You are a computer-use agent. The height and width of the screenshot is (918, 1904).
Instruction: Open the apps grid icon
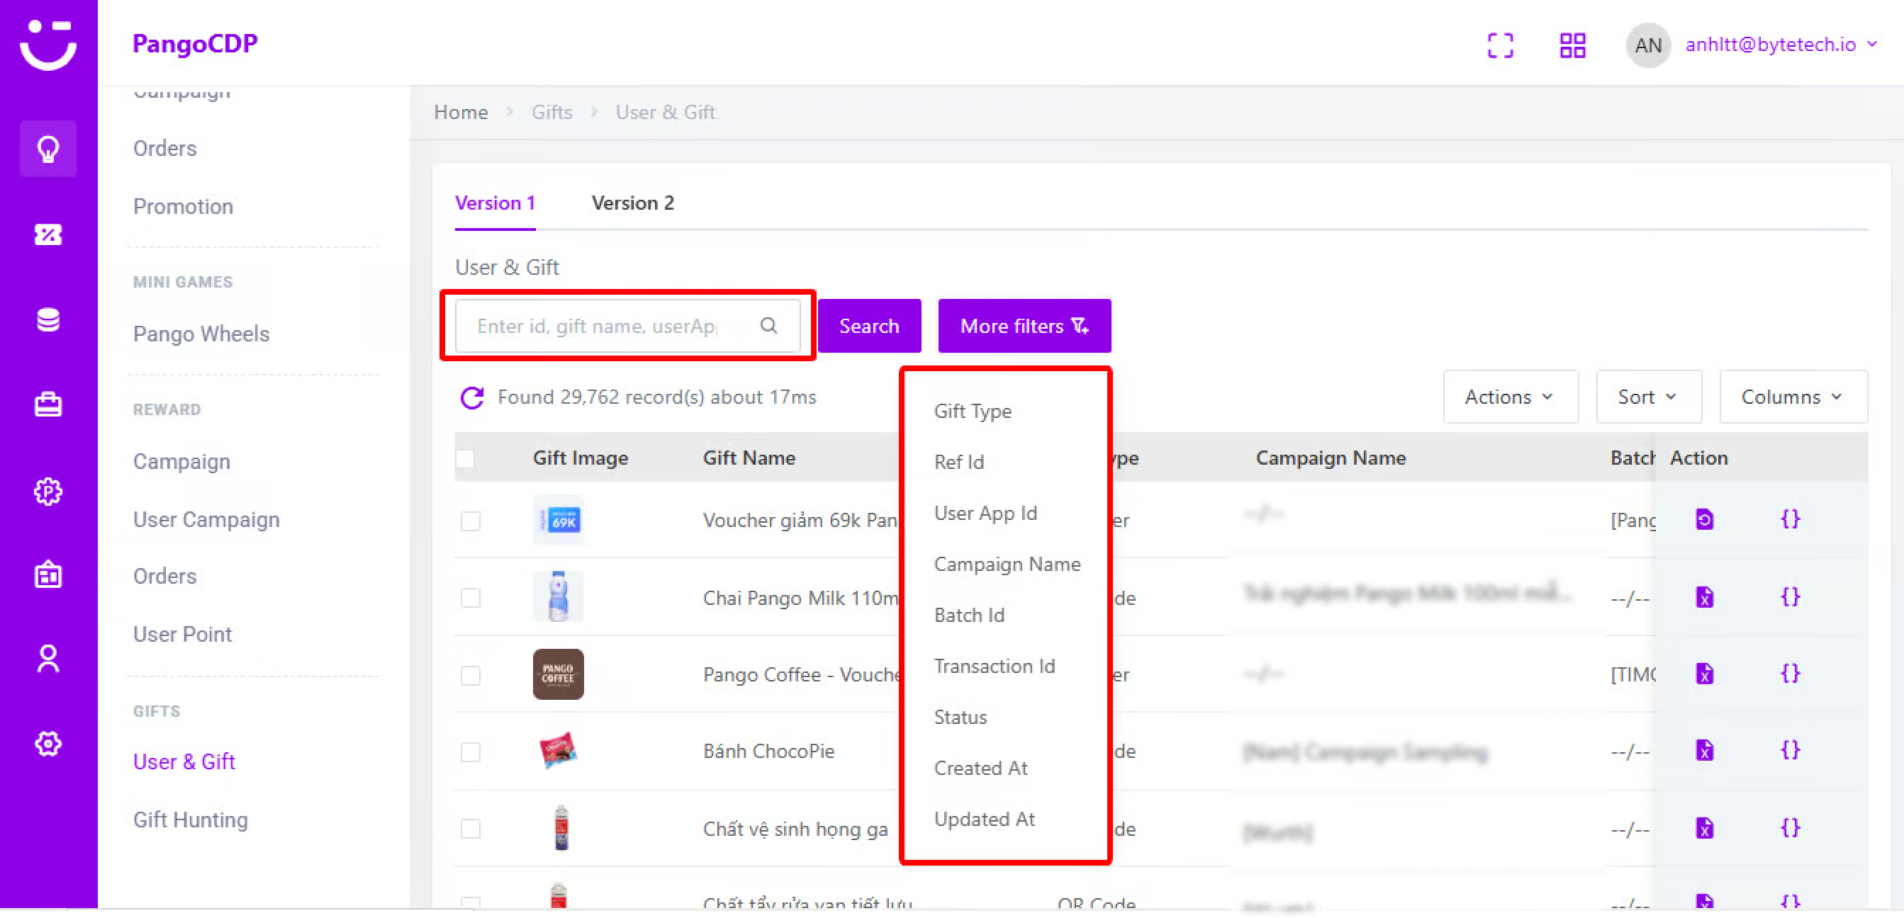pyautogui.click(x=1572, y=46)
